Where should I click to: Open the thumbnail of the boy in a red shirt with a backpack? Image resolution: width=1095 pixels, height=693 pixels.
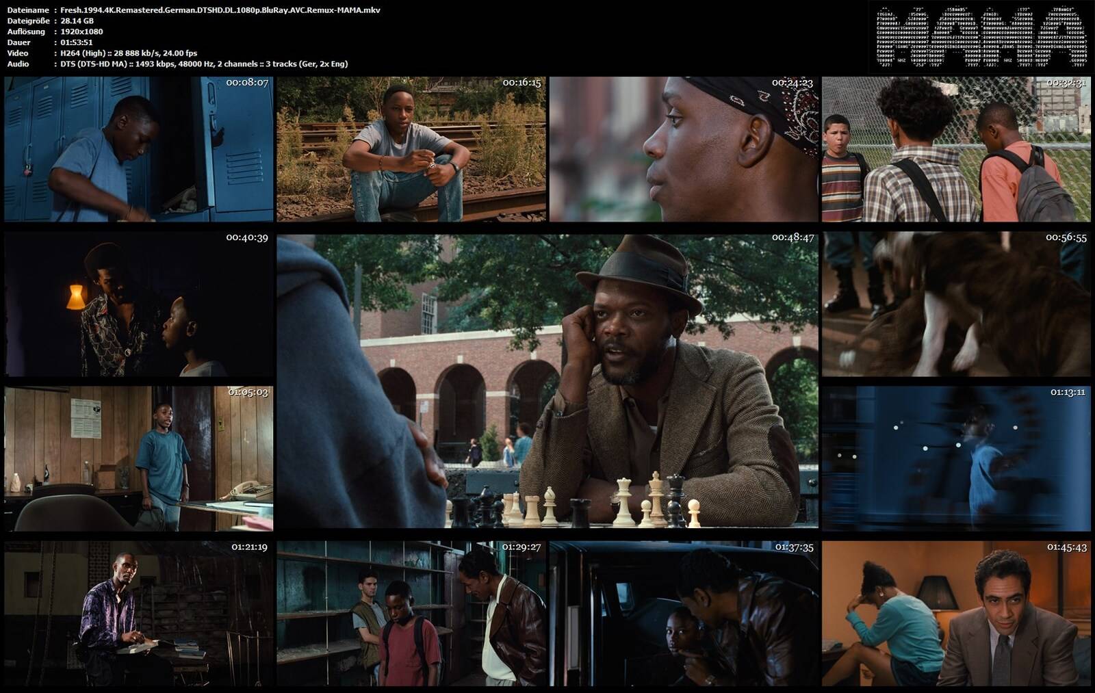click(411, 614)
